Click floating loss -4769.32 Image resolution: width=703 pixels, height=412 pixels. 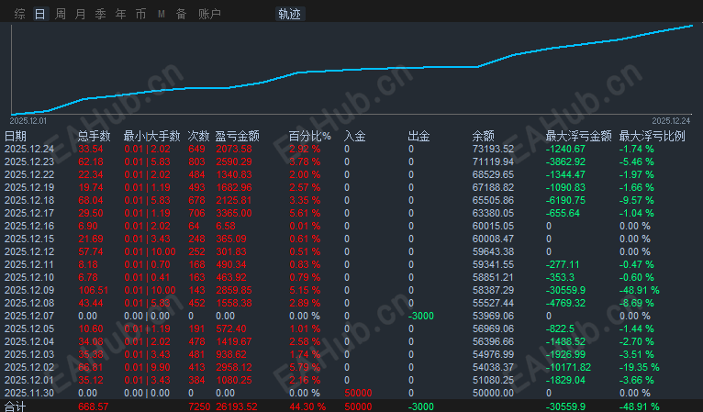pos(565,304)
